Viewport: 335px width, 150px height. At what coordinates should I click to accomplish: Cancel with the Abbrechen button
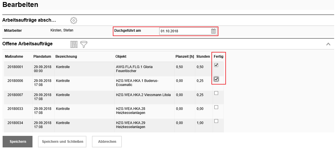[107, 142]
